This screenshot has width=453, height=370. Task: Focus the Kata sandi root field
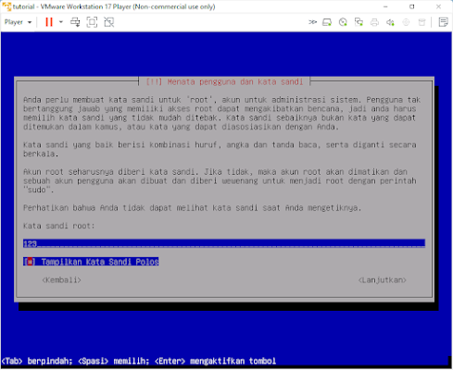(224, 243)
